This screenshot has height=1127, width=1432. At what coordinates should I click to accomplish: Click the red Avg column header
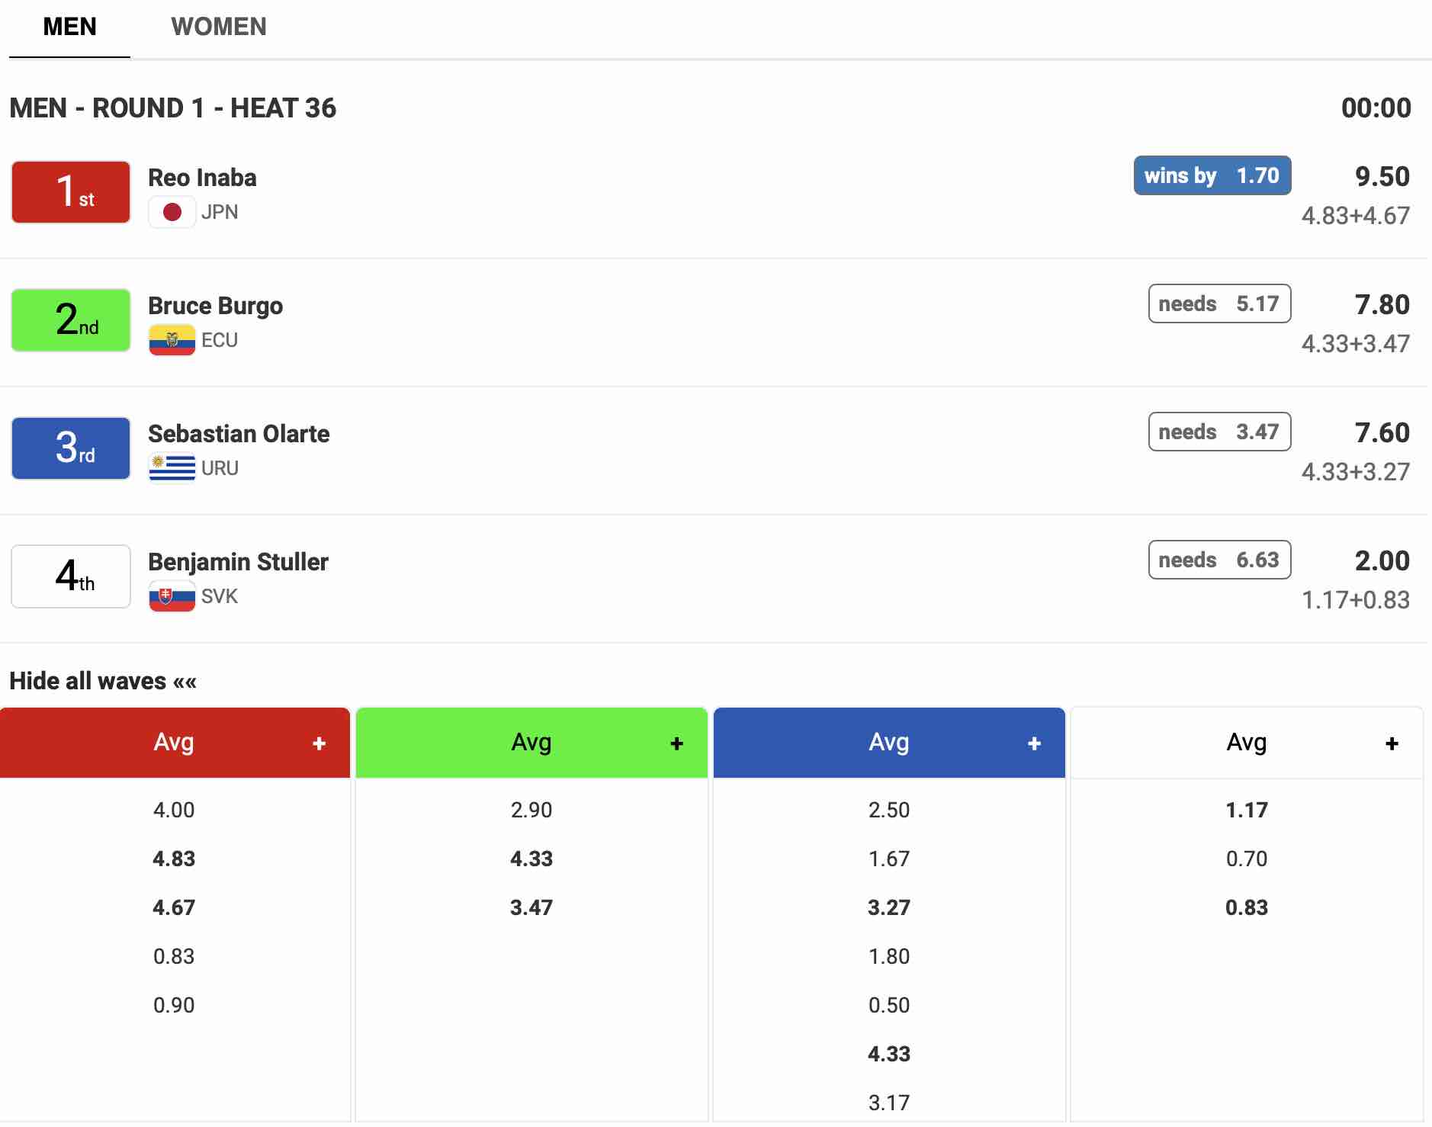point(174,742)
